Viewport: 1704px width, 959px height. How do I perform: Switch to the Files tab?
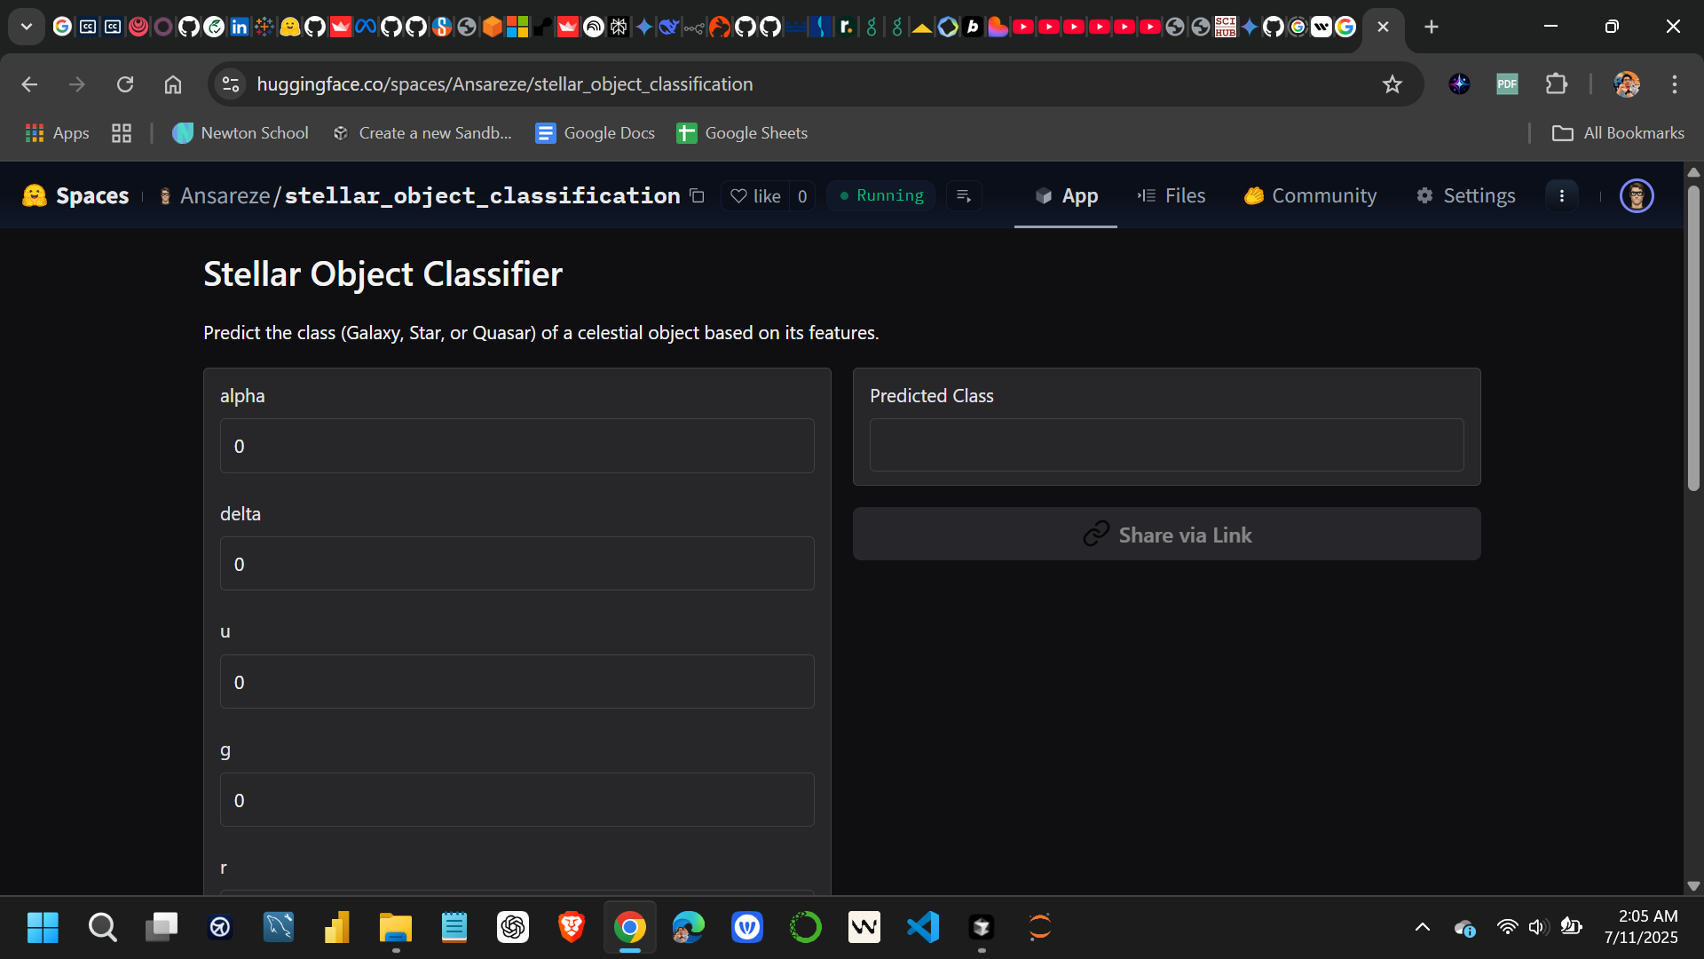click(x=1171, y=195)
